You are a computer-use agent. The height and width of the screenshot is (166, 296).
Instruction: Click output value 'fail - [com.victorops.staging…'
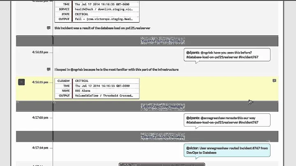[104, 19]
